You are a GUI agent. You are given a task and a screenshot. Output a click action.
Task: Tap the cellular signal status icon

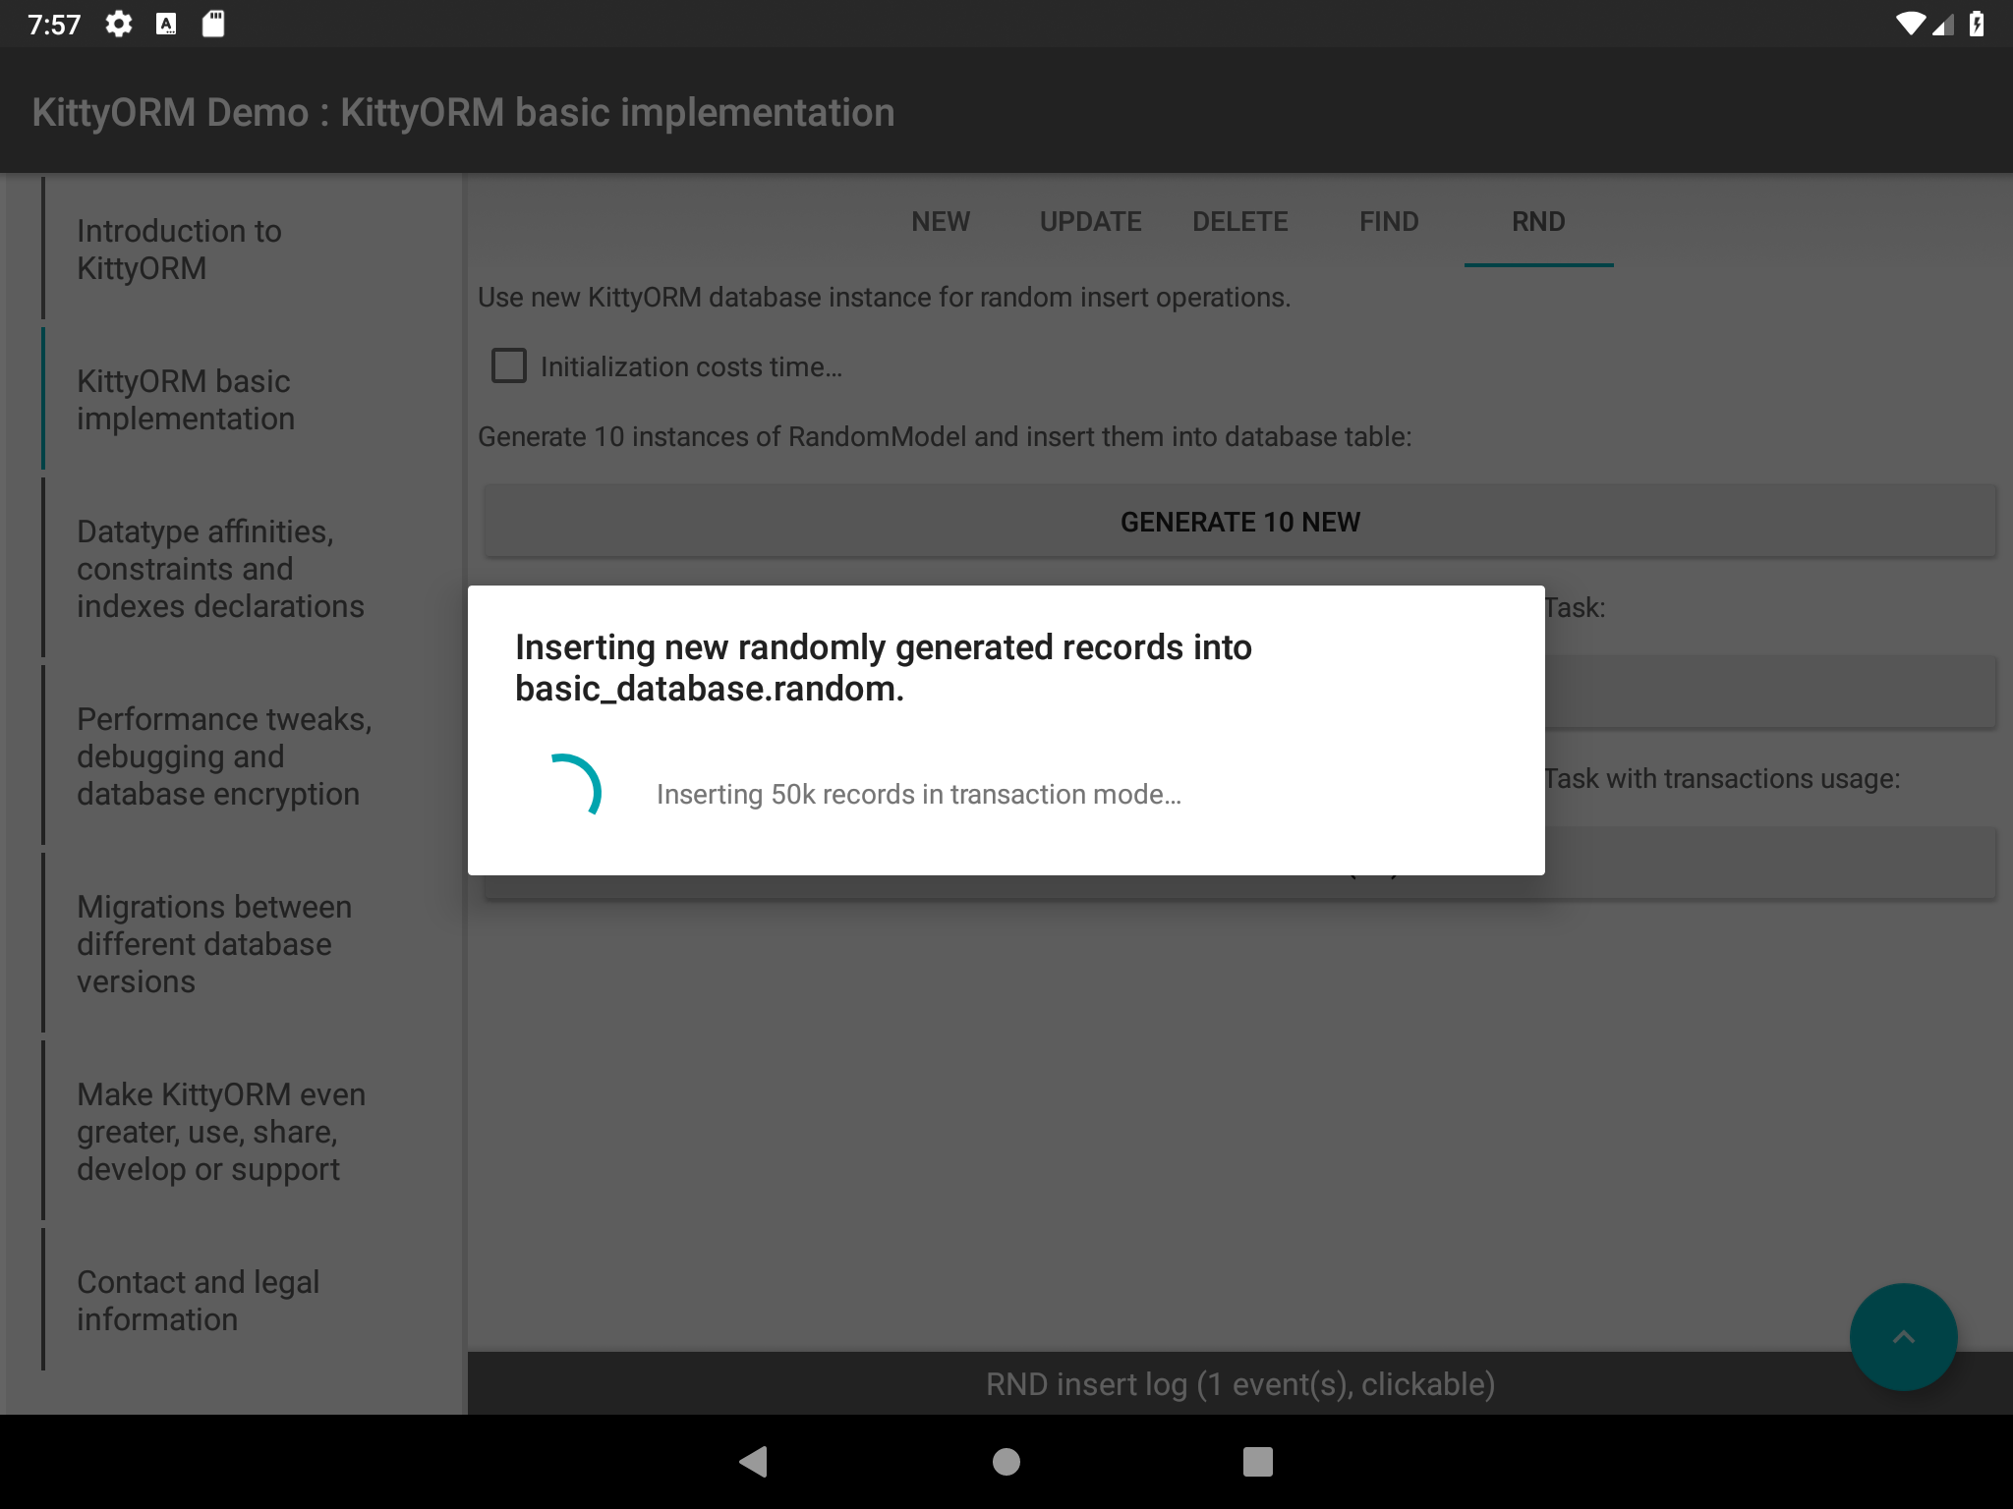click(x=1943, y=24)
